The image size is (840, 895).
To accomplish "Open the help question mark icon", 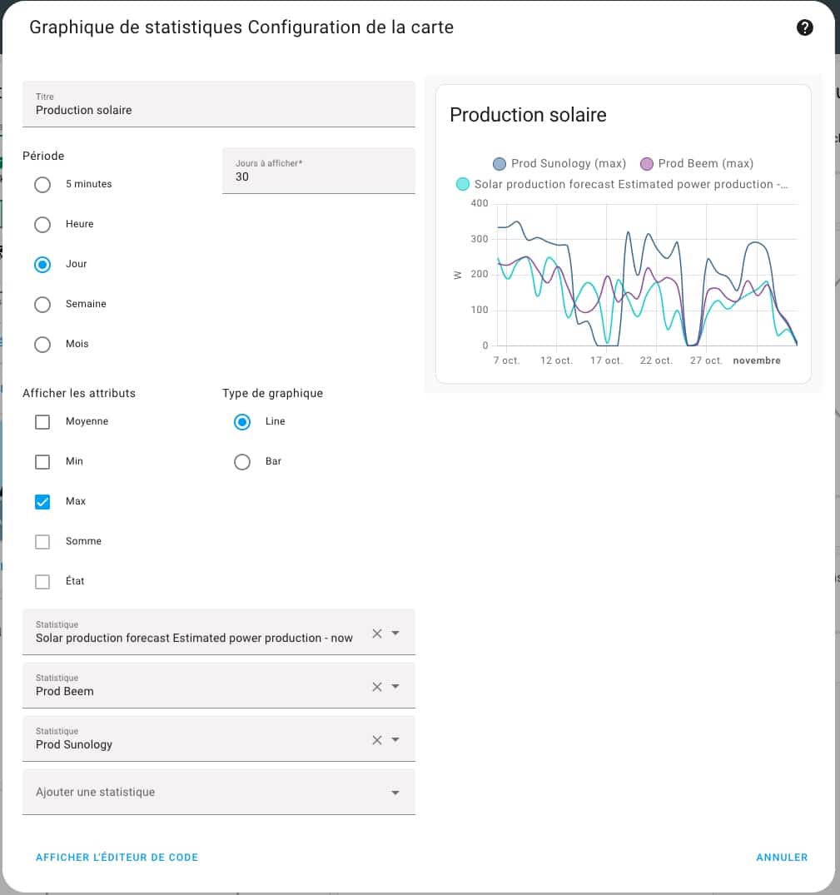I will click(x=804, y=27).
